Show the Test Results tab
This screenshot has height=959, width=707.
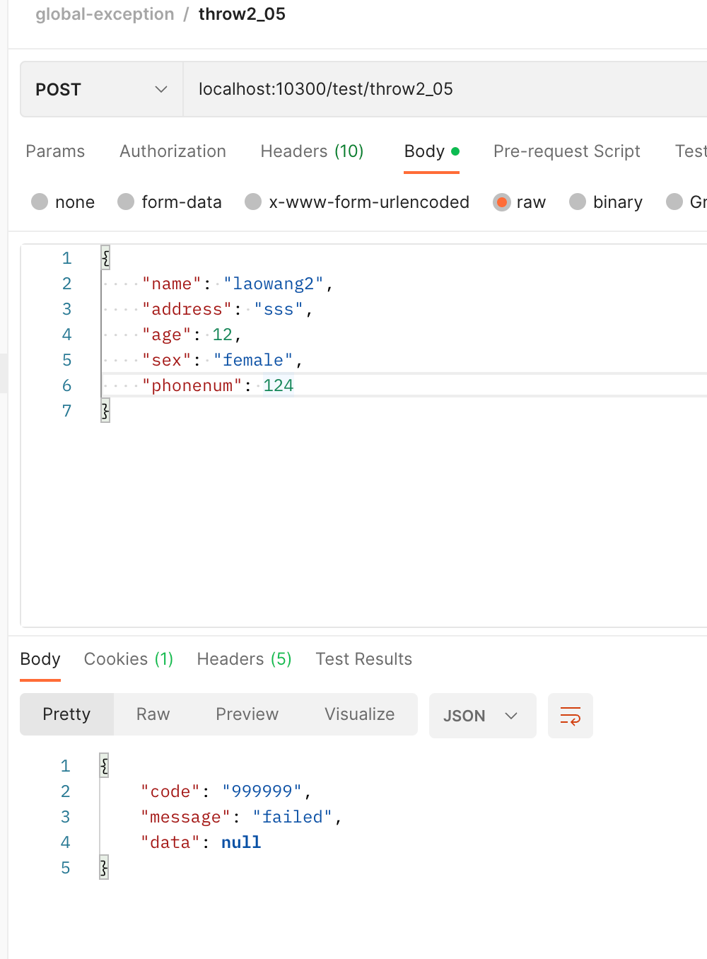pyautogui.click(x=363, y=659)
